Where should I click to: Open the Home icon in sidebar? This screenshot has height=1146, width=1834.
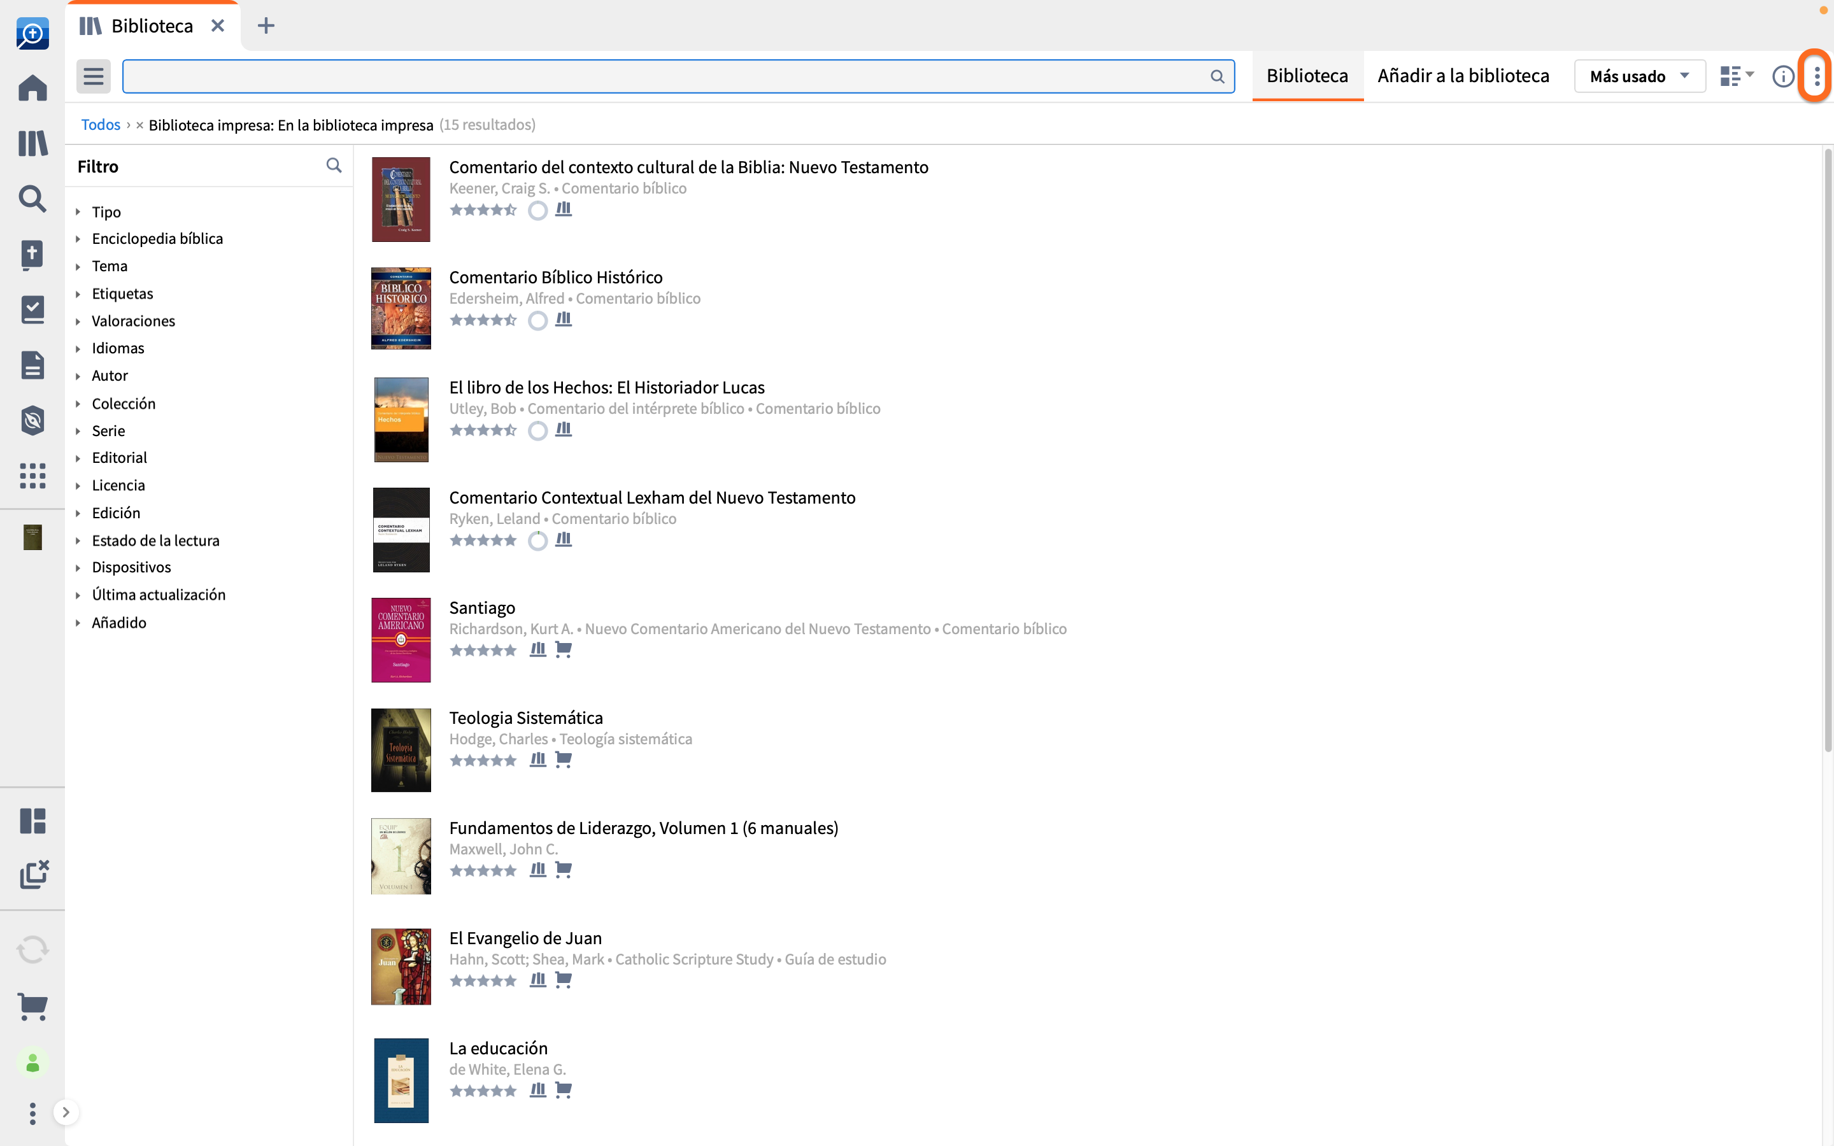click(x=32, y=88)
